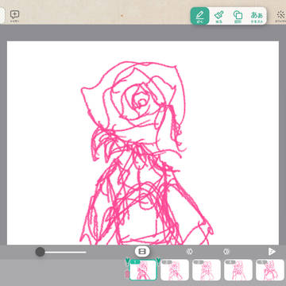Open the shapes tool
286x286 pixels.
click(x=238, y=16)
